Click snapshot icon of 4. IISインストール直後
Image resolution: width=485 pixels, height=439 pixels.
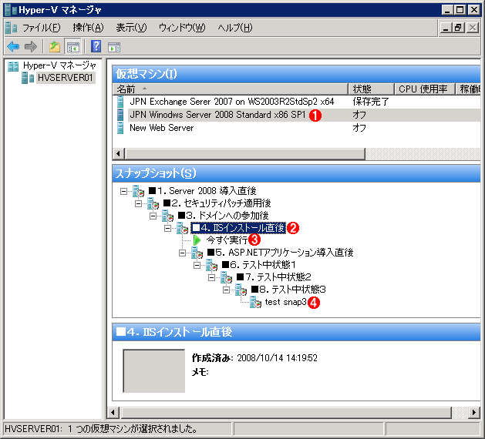pos(182,228)
